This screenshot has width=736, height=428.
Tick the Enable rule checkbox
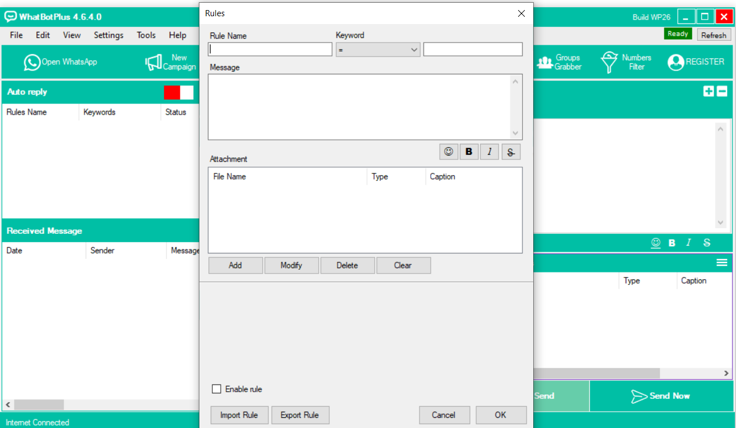(217, 389)
